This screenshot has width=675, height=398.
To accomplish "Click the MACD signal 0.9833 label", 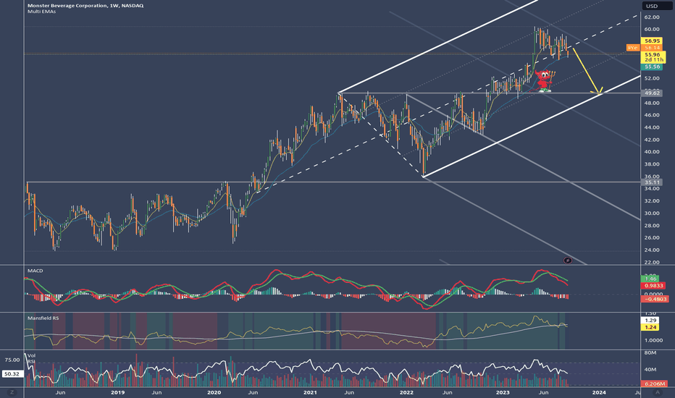I will 653,286.
